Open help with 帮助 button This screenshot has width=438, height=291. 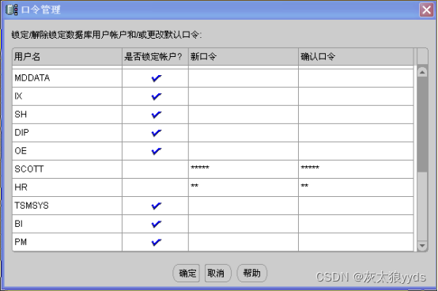click(251, 273)
